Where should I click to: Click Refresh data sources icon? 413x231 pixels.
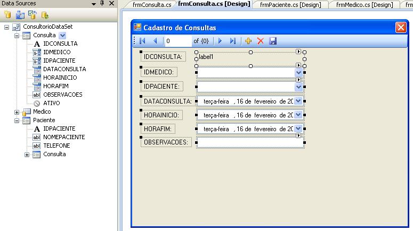[x=45, y=15]
